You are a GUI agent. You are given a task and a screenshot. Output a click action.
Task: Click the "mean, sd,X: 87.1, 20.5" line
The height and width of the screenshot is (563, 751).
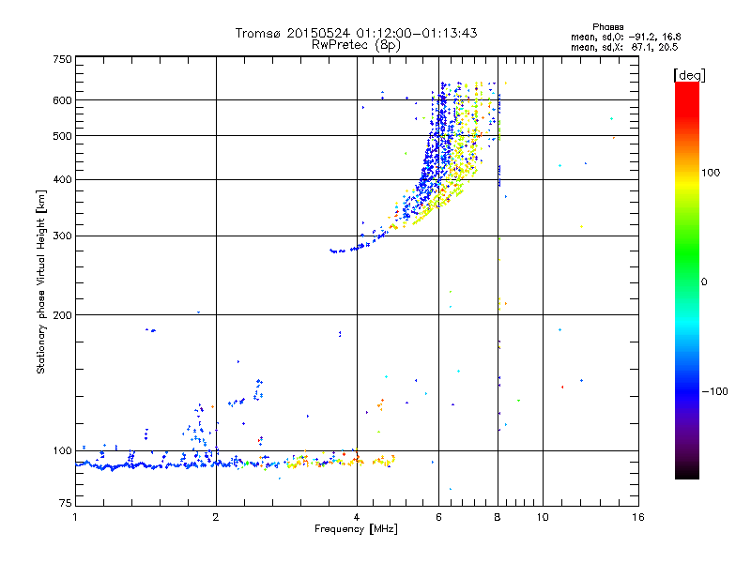click(x=624, y=47)
